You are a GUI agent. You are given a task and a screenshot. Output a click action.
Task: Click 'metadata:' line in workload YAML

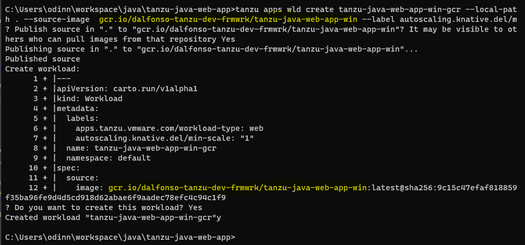(78, 108)
